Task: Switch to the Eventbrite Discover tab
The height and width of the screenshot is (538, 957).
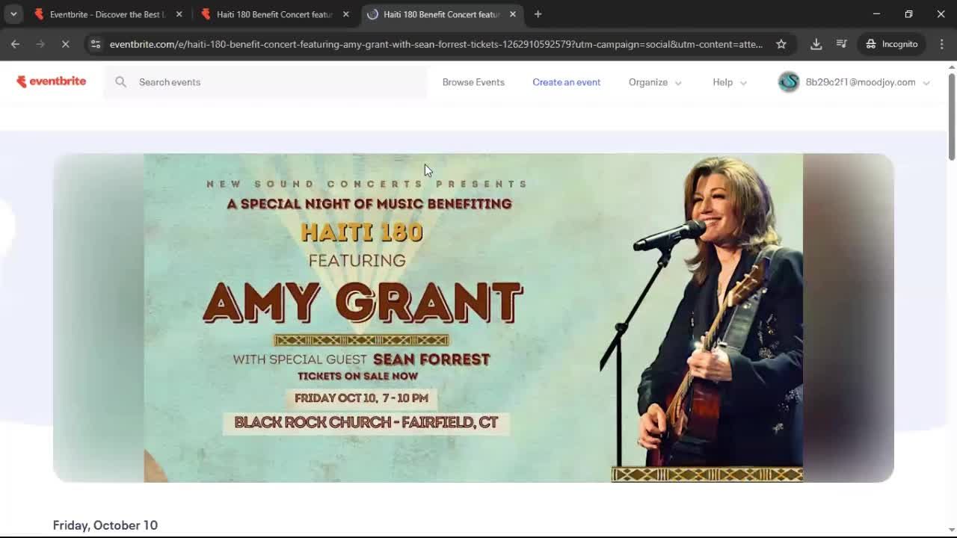Action: [x=107, y=14]
